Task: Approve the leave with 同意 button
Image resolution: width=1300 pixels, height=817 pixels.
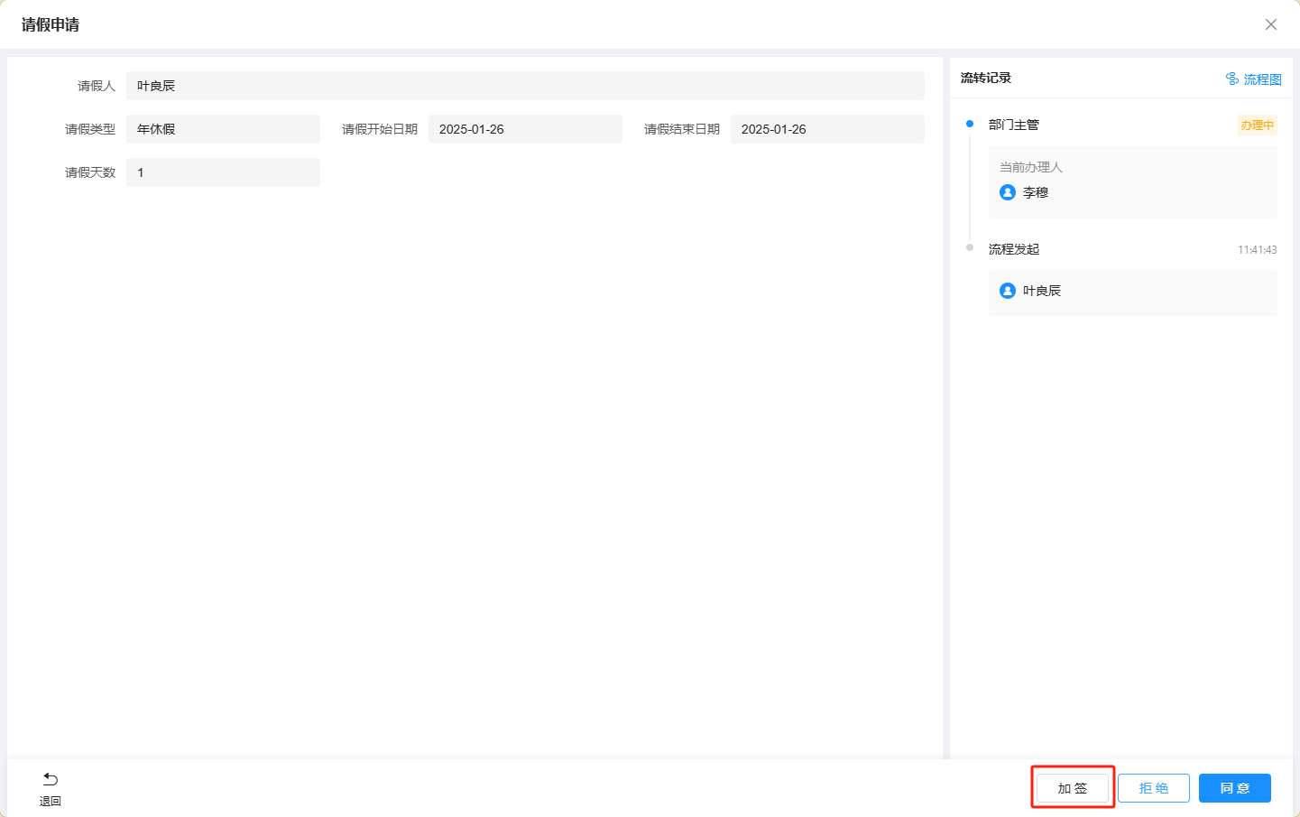Action: (x=1234, y=788)
